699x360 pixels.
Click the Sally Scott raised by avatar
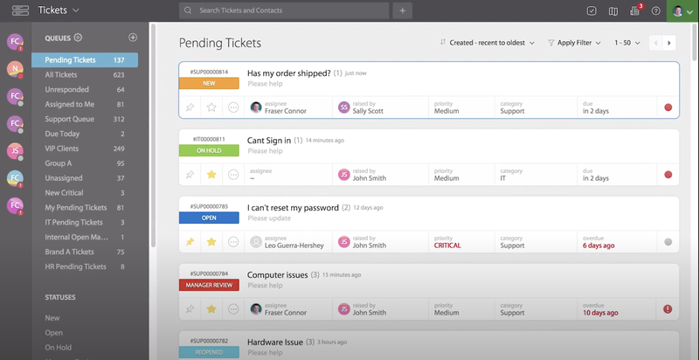(343, 107)
